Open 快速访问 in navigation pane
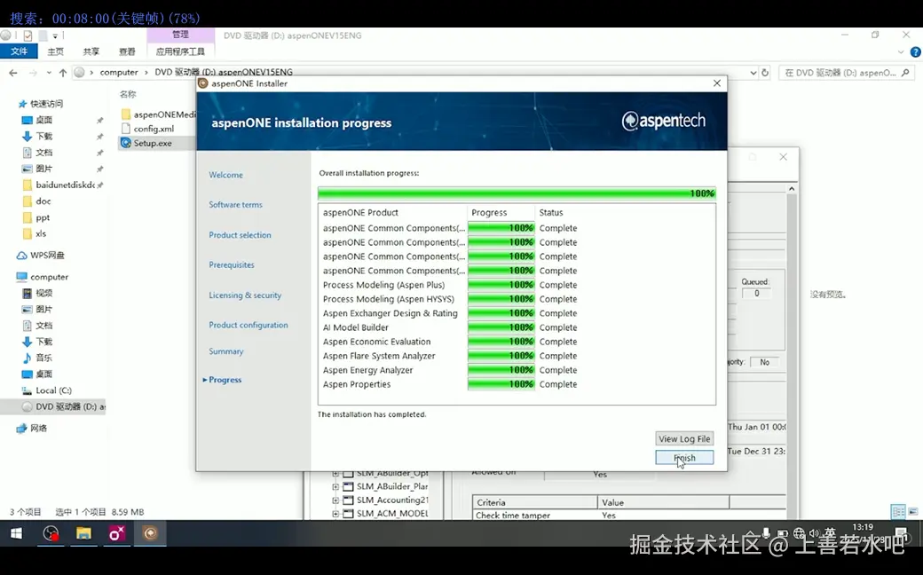Screen dimensions: 923x575 click(x=41, y=104)
